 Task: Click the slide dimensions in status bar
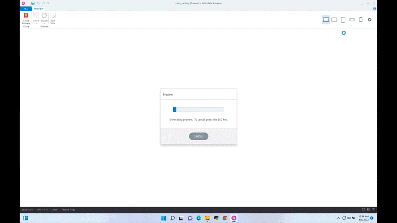[x=42, y=210]
